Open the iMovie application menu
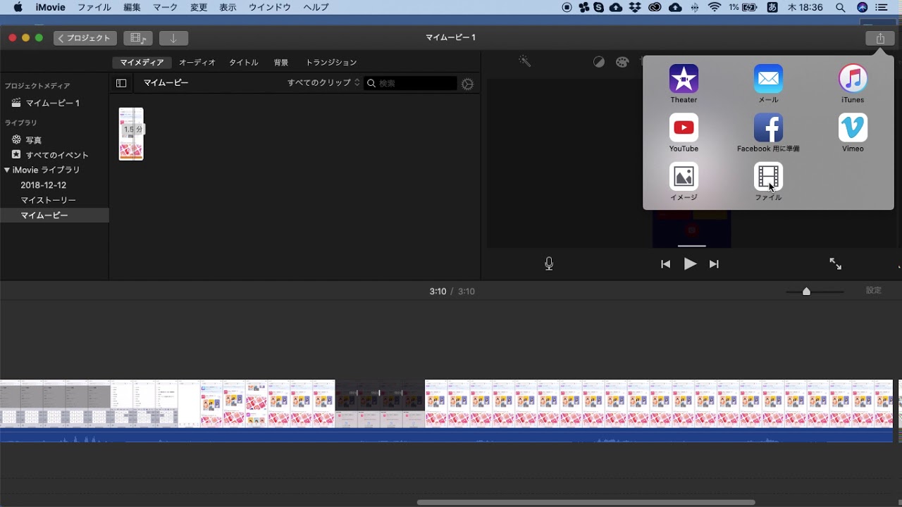The height and width of the screenshot is (507, 902). click(50, 7)
